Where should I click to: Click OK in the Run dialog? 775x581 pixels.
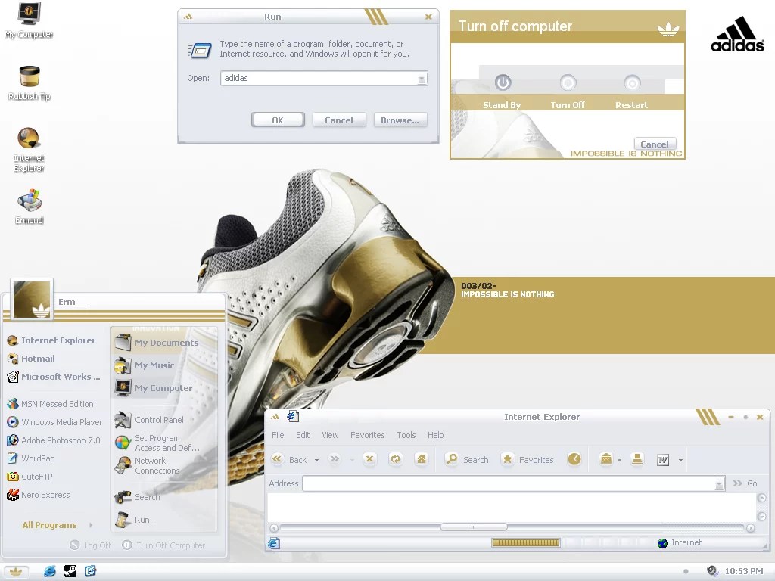278,120
